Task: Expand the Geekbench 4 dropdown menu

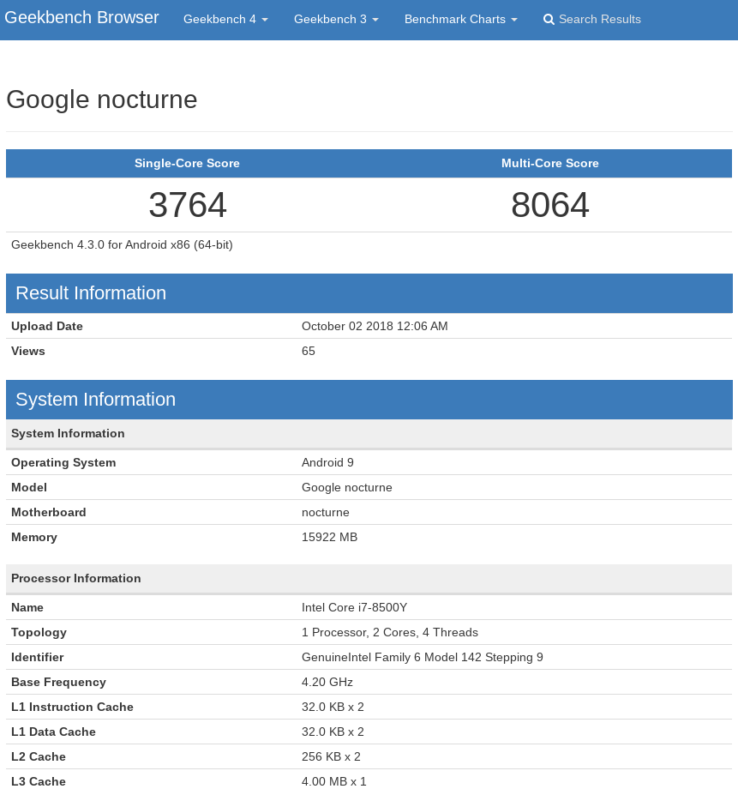Action: (x=225, y=20)
